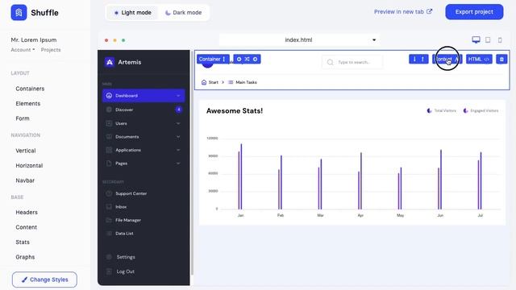Expand the Applications menu chevron

[178, 150]
